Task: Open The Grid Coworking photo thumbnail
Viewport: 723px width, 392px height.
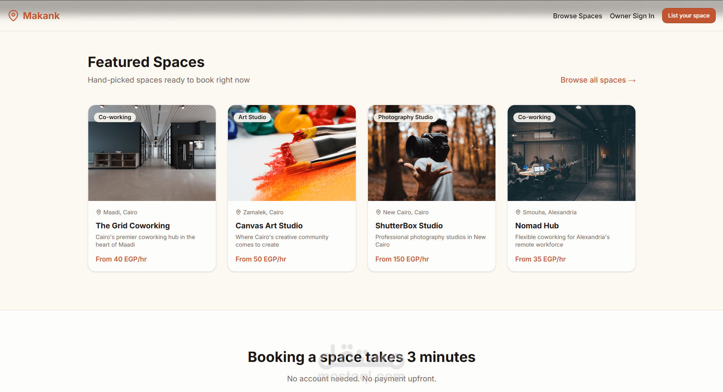Action: click(152, 153)
